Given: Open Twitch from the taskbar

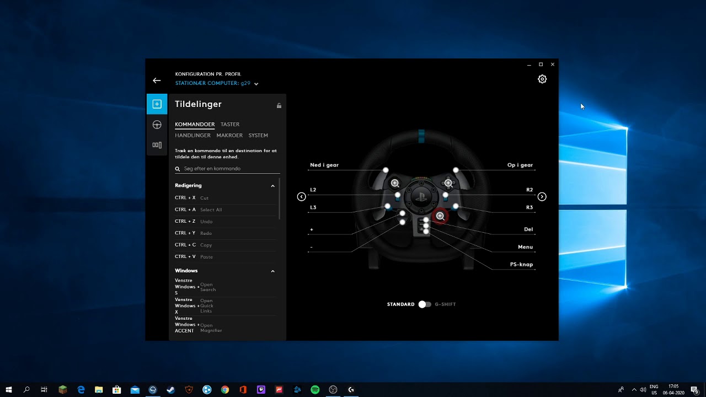Looking at the screenshot, I should tap(261, 390).
